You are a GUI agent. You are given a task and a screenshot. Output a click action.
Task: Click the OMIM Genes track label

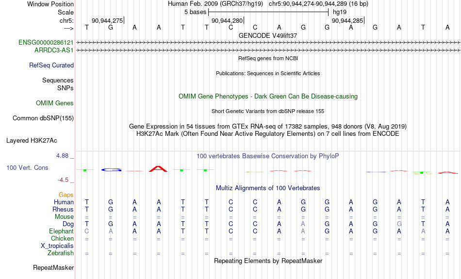55,103
